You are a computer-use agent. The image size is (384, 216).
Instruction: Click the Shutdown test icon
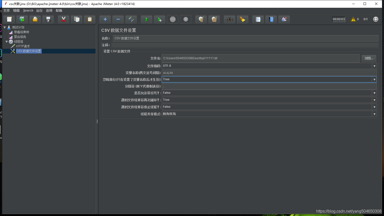point(186,19)
